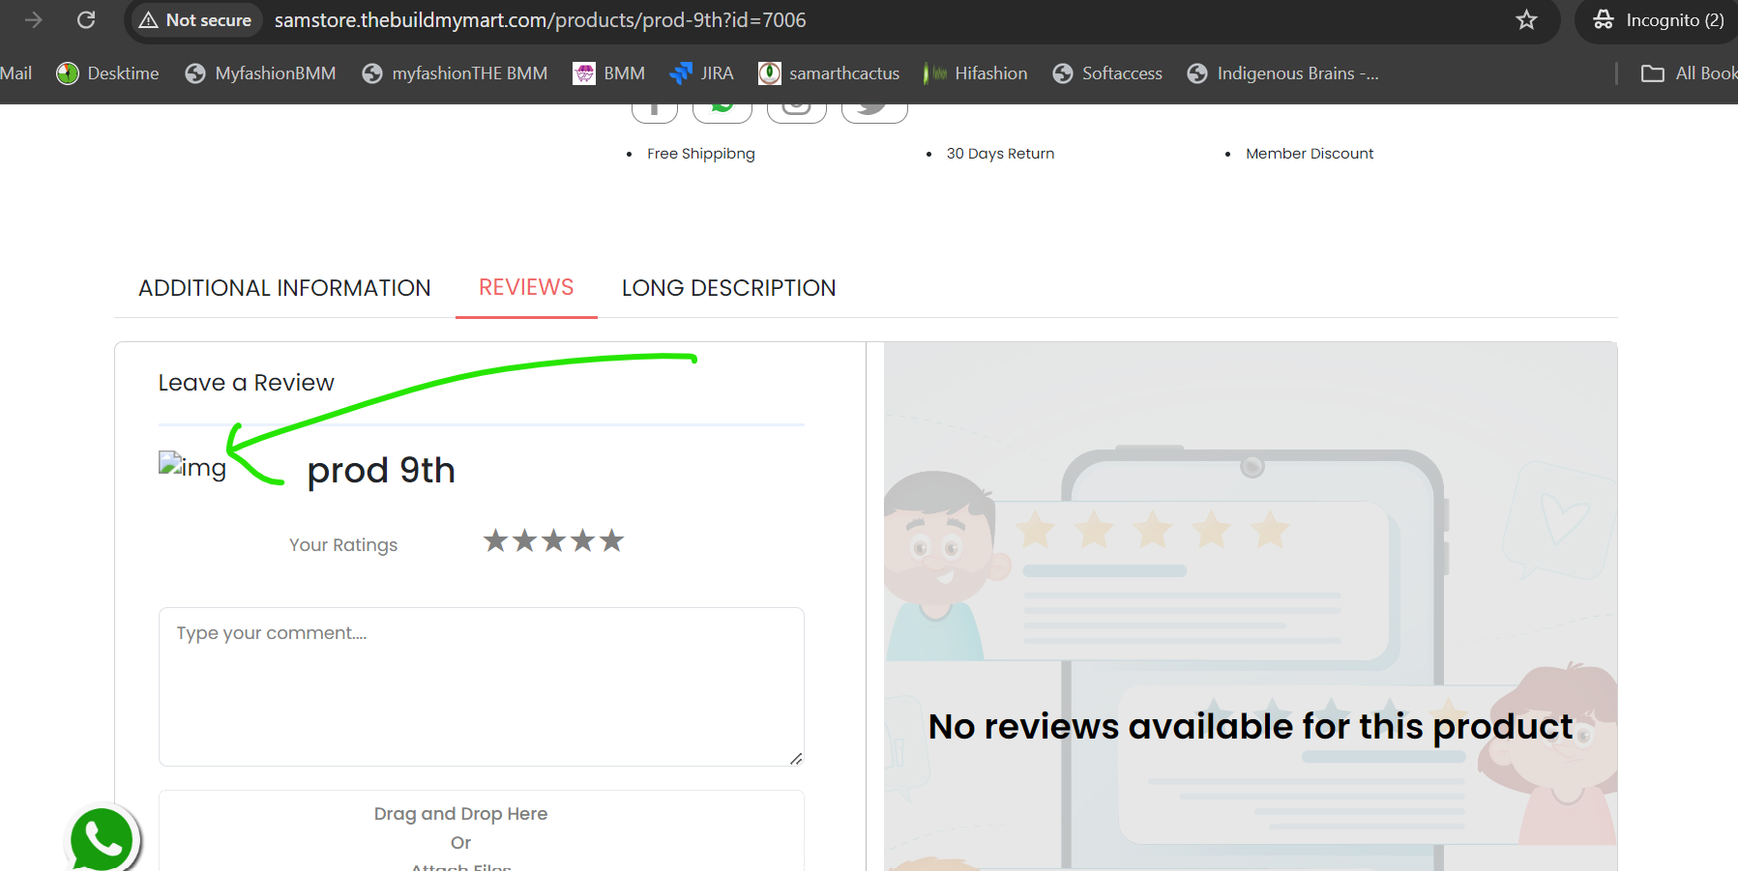Open the floating WhatsApp chat button
The width and height of the screenshot is (1738, 871).
(x=103, y=839)
